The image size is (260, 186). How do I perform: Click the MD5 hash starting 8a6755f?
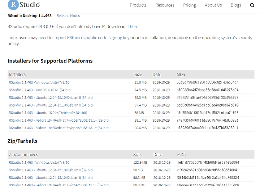207,97
